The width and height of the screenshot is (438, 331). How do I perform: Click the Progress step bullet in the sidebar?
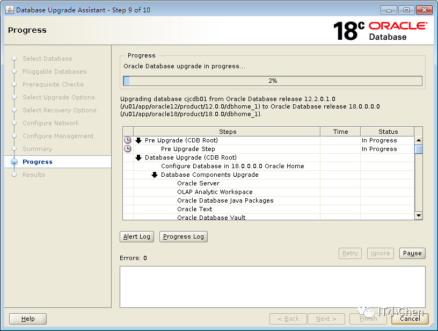click(x=14, y=162)
